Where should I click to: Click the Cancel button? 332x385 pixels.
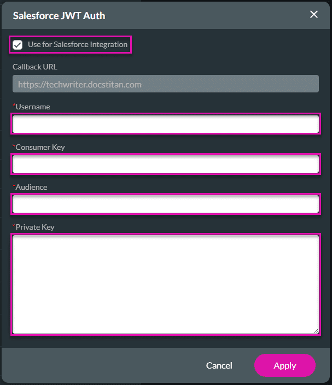pyautogui.click(x=219, y=366)
